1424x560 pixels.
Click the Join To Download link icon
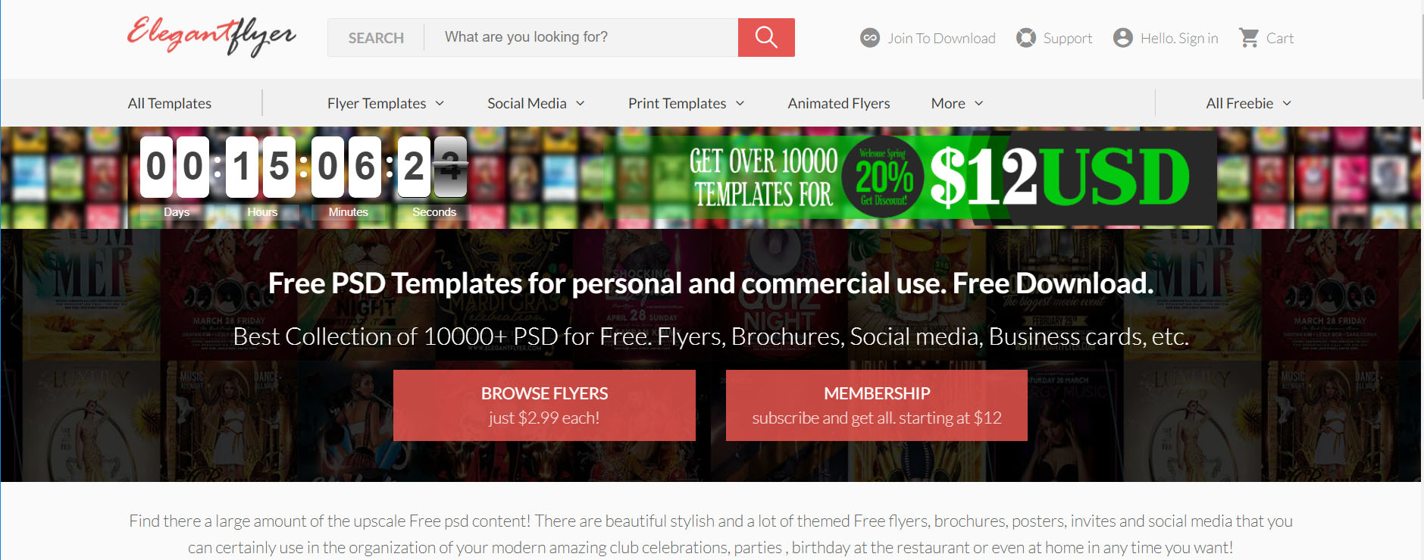coord(870,38)
